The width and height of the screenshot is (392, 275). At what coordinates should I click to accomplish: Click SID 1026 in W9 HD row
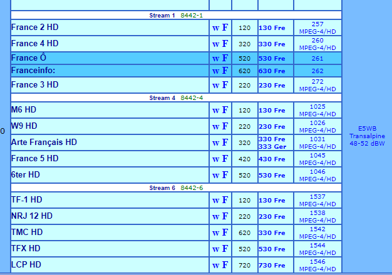(x=317, y=122)
